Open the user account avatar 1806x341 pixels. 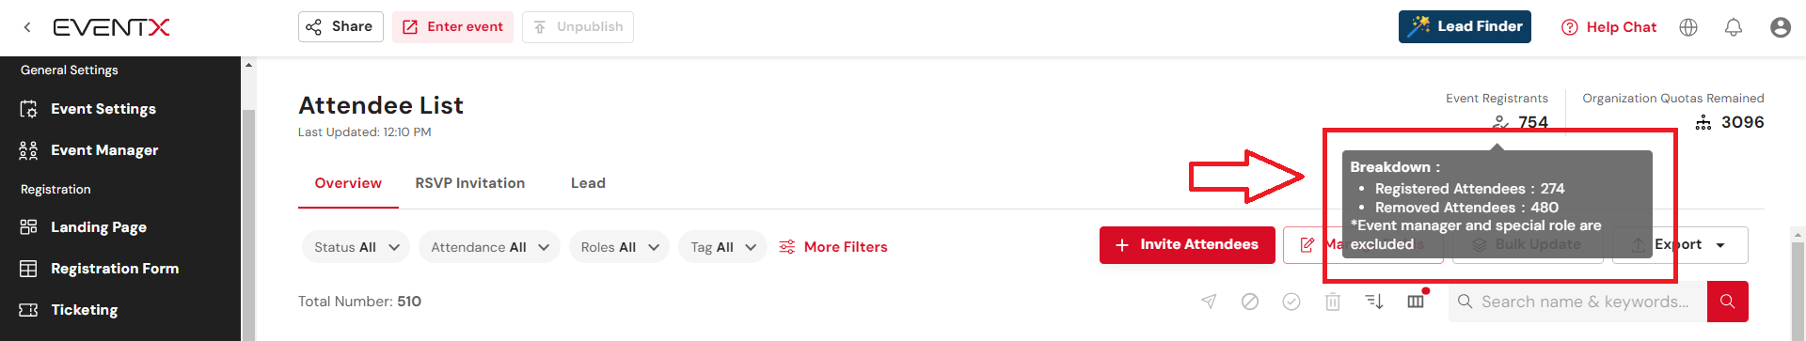click(1781, 27)
